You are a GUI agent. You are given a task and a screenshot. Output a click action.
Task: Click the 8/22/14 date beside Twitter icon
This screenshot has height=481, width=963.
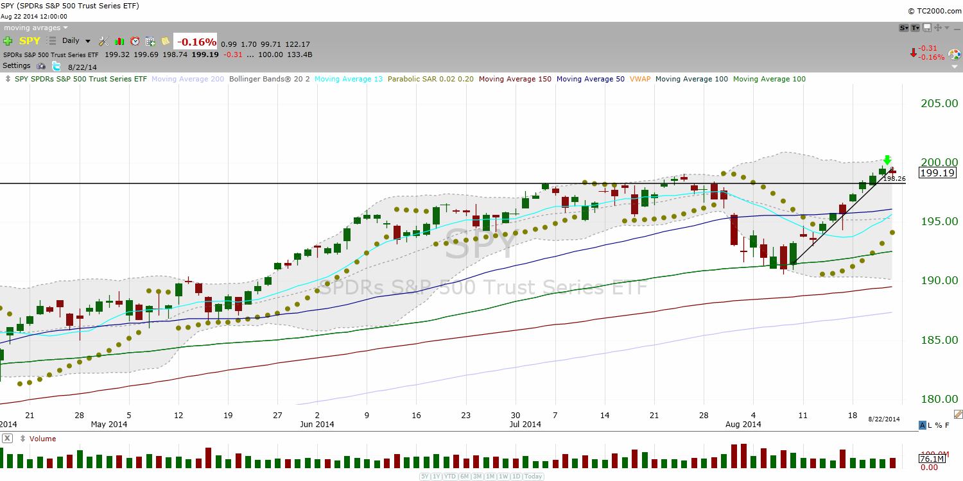[x=81, y=66]
